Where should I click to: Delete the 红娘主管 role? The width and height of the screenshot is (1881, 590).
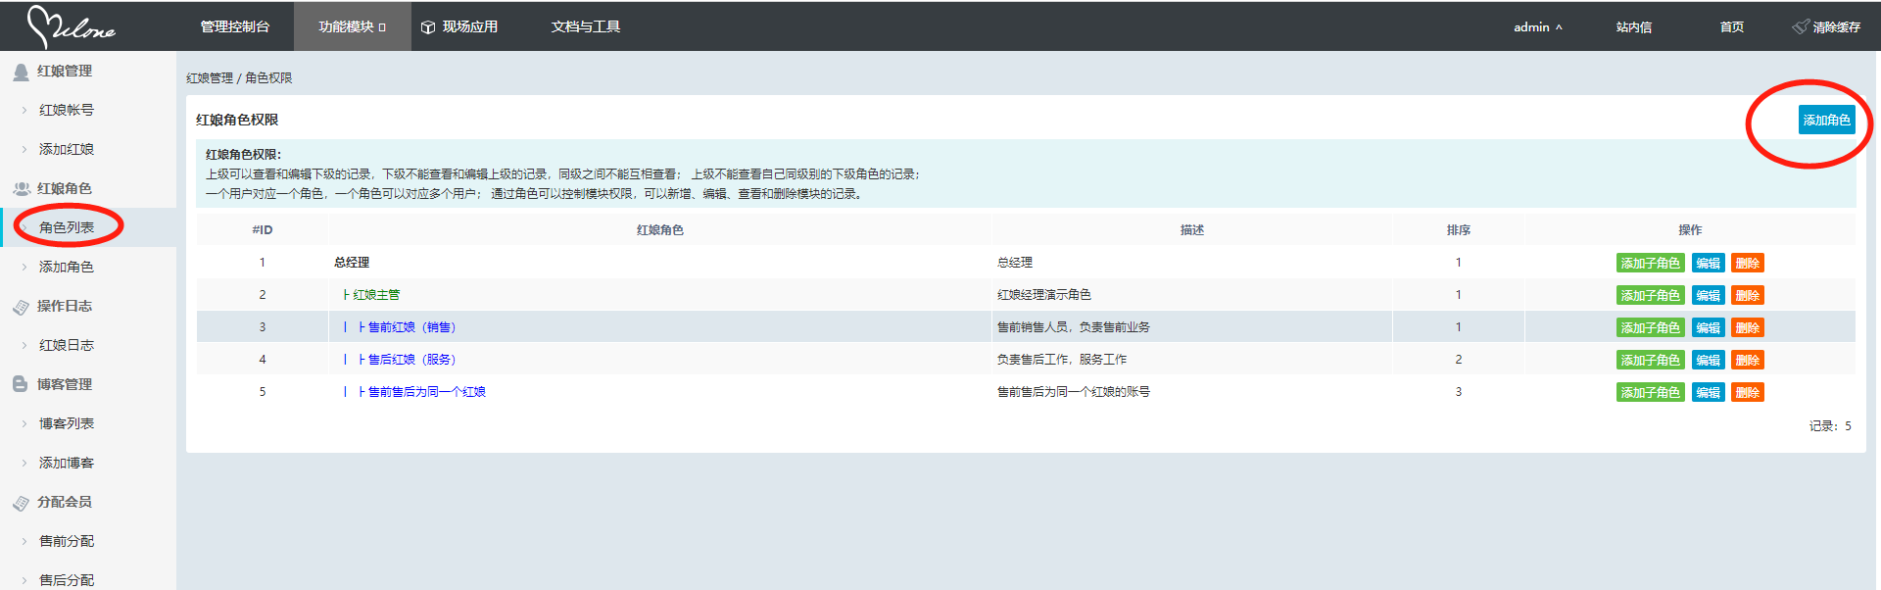(1747, 295)
